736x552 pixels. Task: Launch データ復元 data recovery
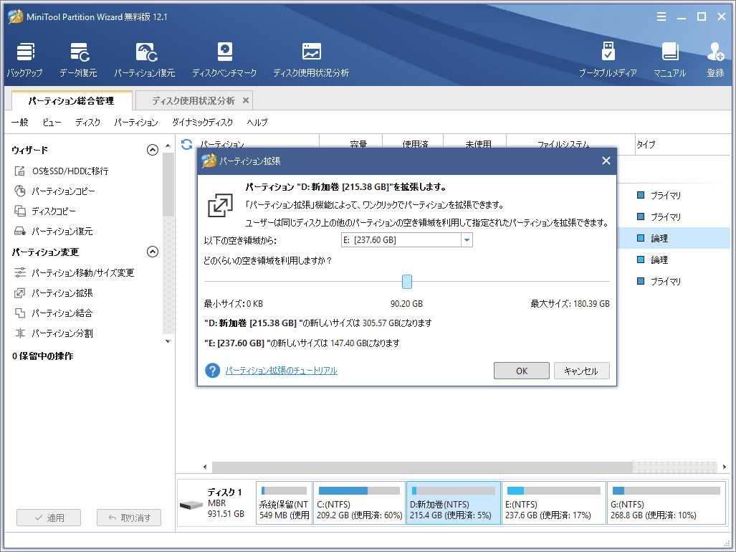[78, 59]
